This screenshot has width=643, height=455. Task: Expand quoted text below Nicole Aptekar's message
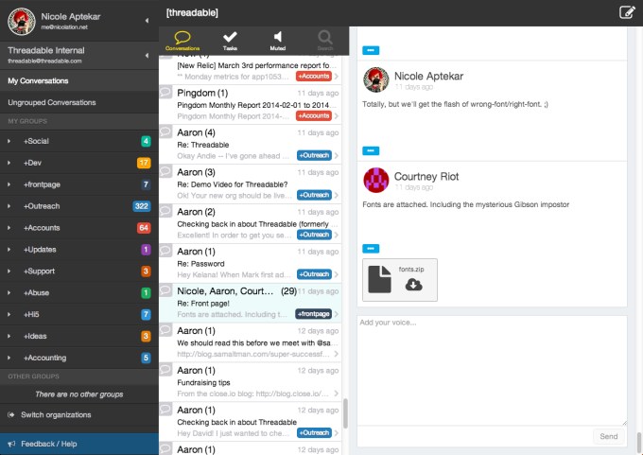[371, 150]
